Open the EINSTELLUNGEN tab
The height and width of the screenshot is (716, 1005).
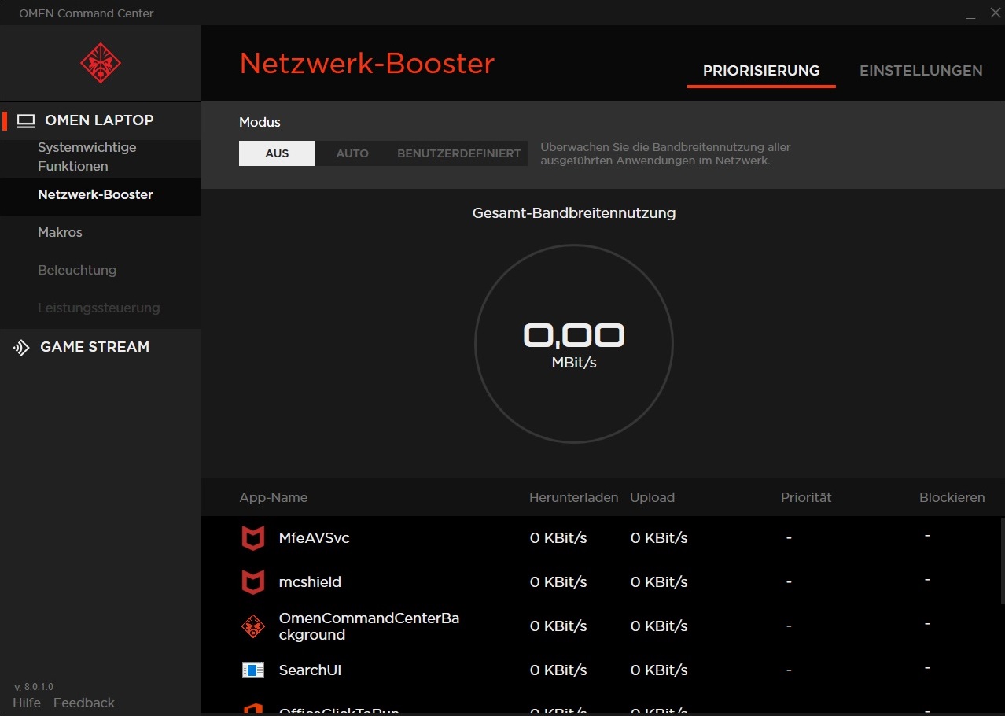pos(921,71)
